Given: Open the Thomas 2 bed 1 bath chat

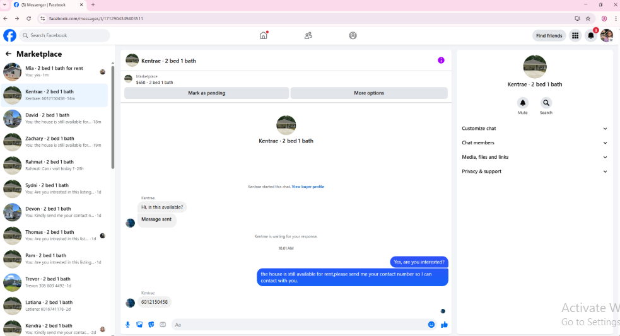Looking at the screenshot, I should pyautogui.click(x=55, y=236).
